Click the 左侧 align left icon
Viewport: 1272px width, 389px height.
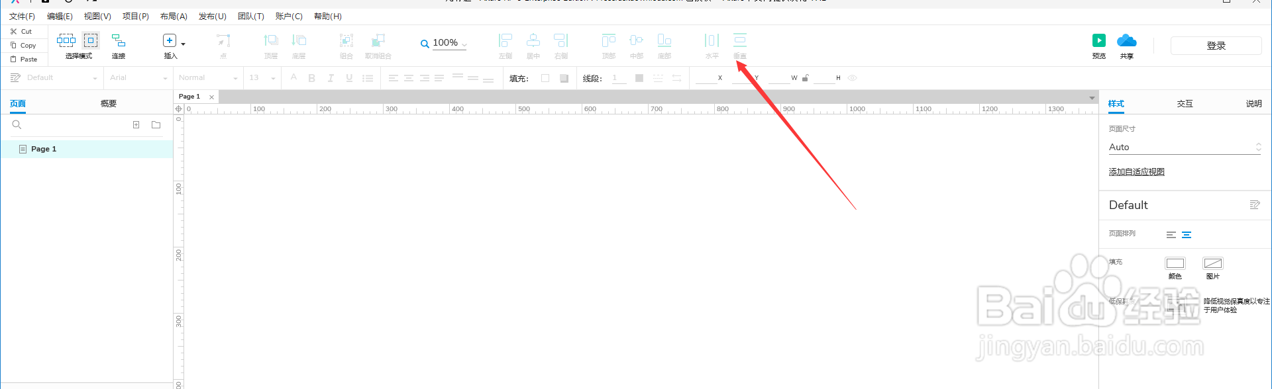tap(505, 40)
